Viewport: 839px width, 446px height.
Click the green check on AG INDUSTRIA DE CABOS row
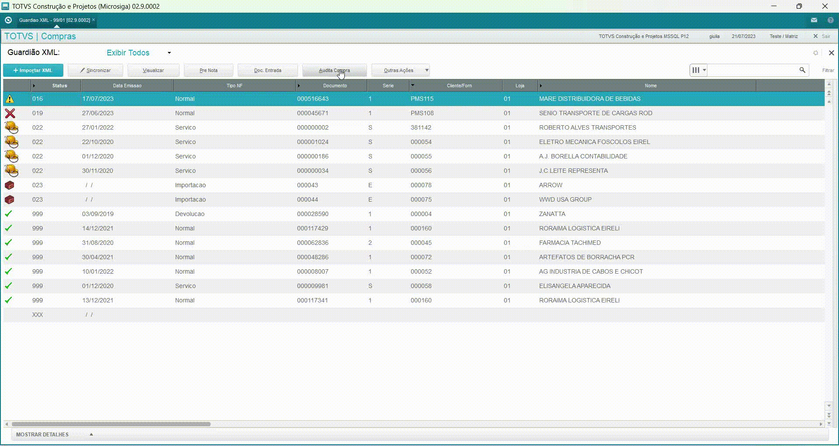(8, 271)
